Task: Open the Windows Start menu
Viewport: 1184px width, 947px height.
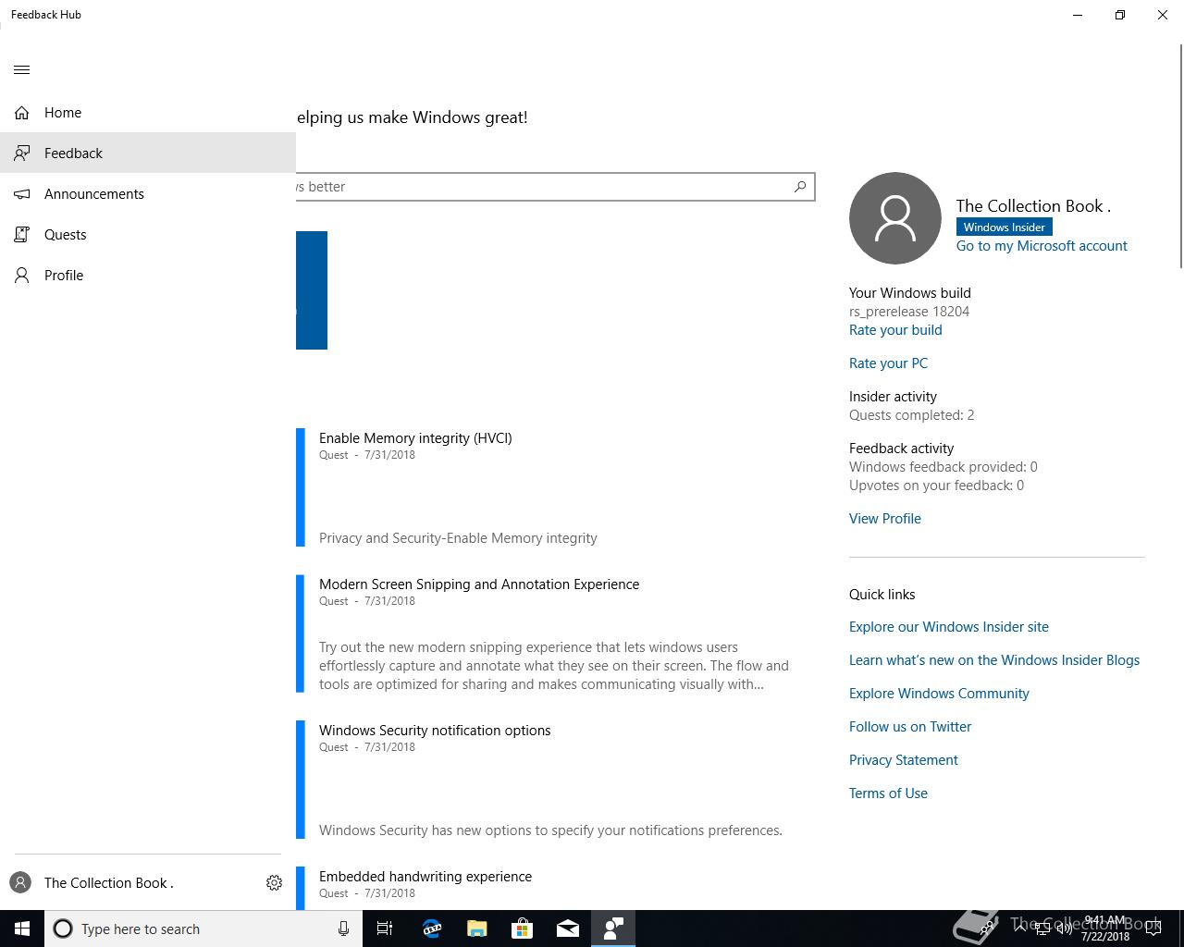Action: click(22, 929)
